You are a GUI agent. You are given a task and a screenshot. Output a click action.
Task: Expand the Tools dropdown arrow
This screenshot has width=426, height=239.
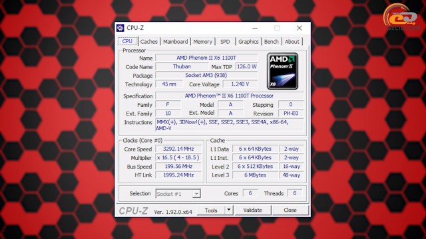pyautogui.click(x=229, y=210)
